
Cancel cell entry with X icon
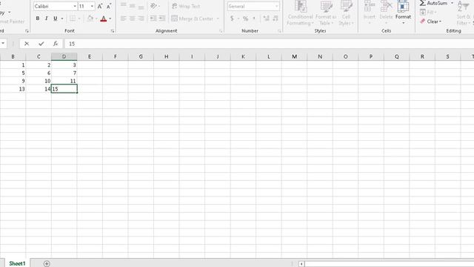click(27, 44)
